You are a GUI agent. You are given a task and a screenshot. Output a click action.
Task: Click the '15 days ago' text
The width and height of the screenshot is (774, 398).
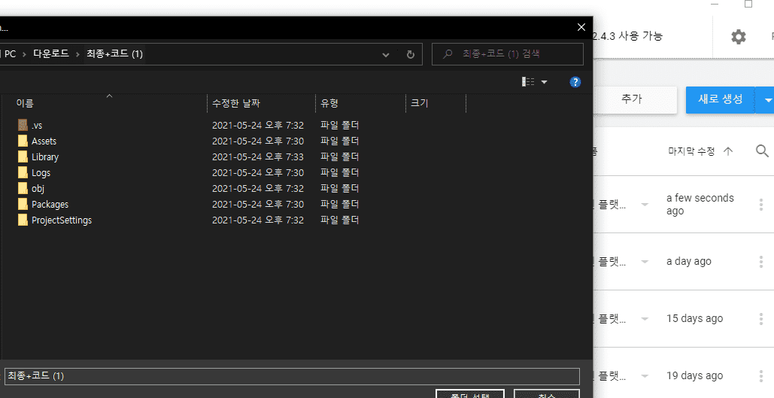(x=694, y=318)
